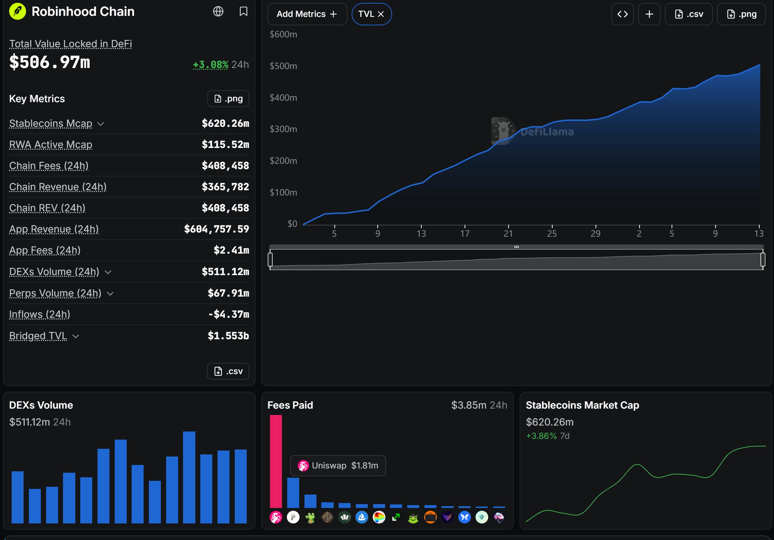Viewport: 774px width, 540px height.
Task: Click the center grip of range slider
Action: click(516, 247)
